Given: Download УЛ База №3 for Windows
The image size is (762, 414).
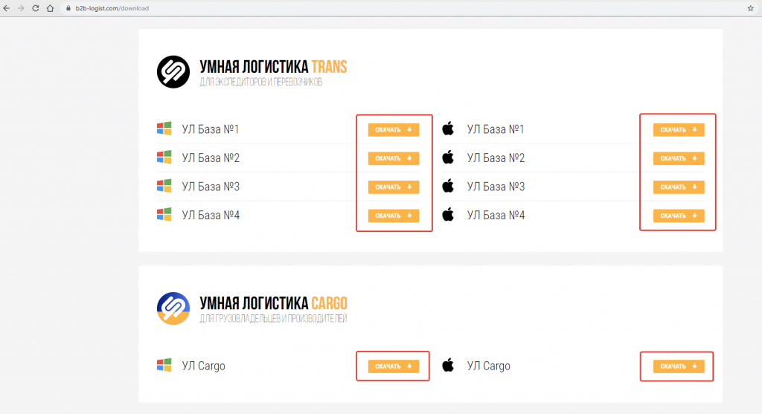Looking at the screenshot, I should (394, 187).
